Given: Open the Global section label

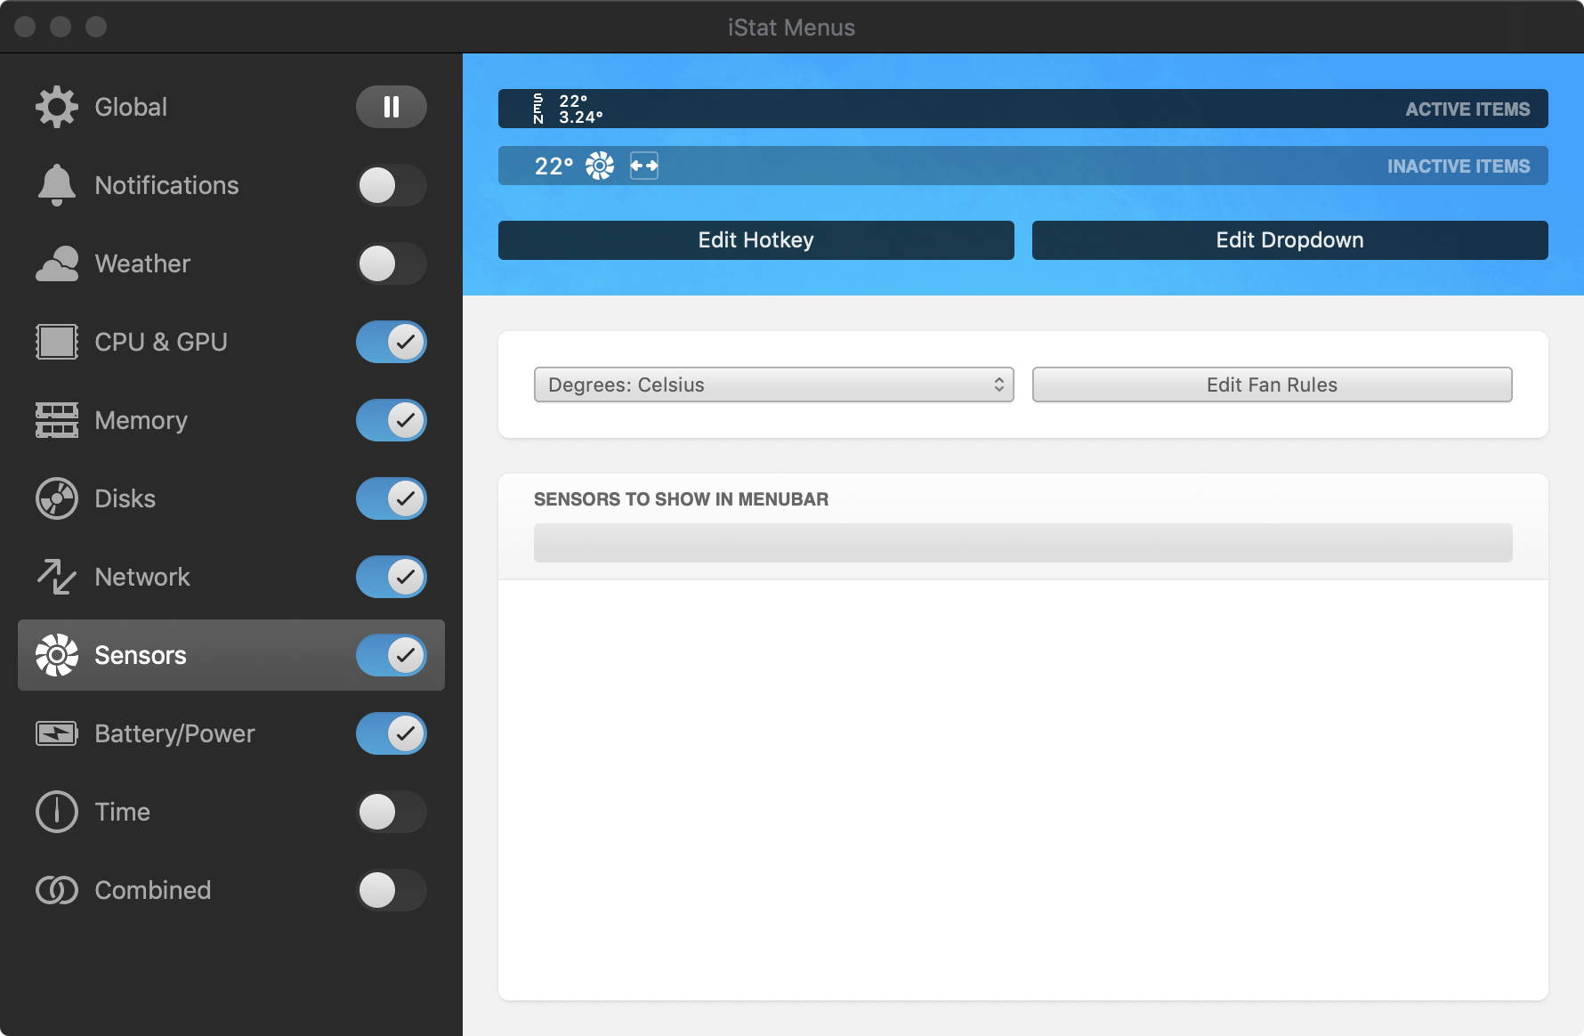Looking at the screenshot, I should 131,107.
